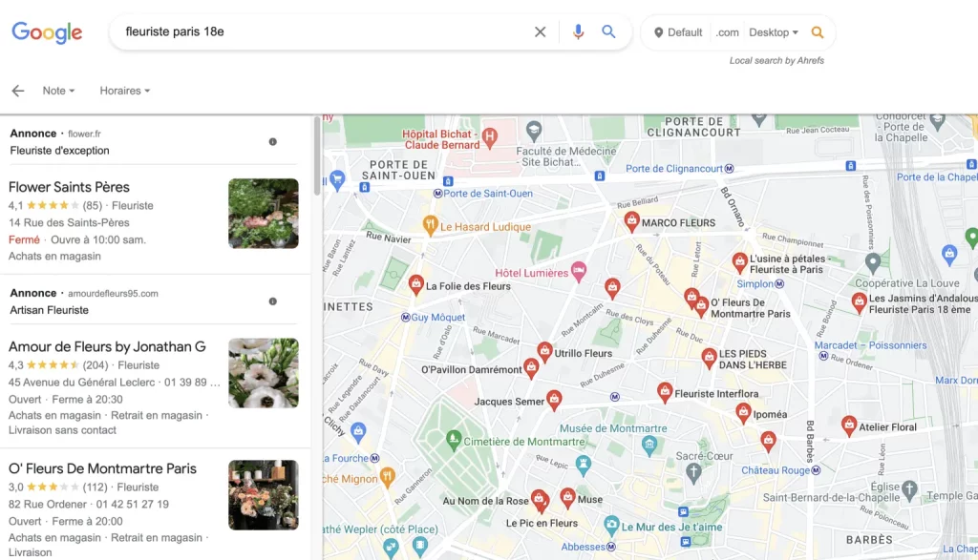Open the Horaires hours filter dropdown

(x=125, y=91)
